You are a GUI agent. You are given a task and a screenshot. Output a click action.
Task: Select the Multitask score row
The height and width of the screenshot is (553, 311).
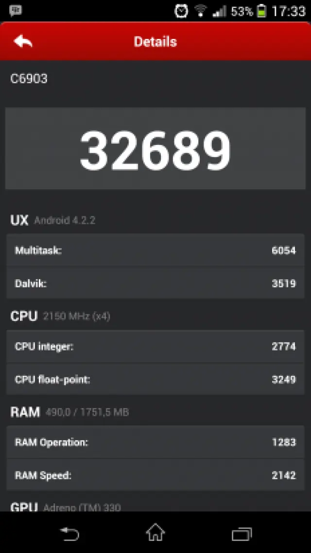click(x=155, y=250)
